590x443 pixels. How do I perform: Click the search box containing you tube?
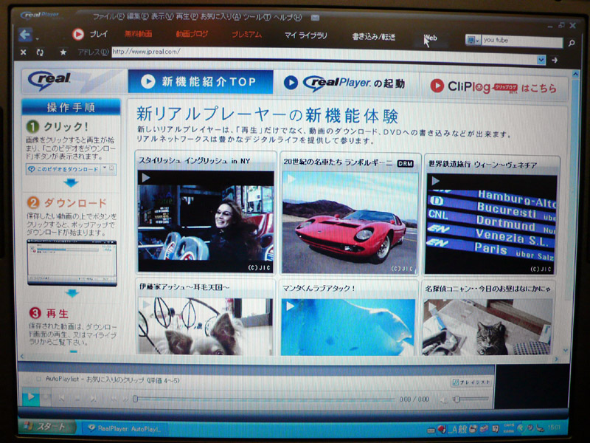coord(522,41)
